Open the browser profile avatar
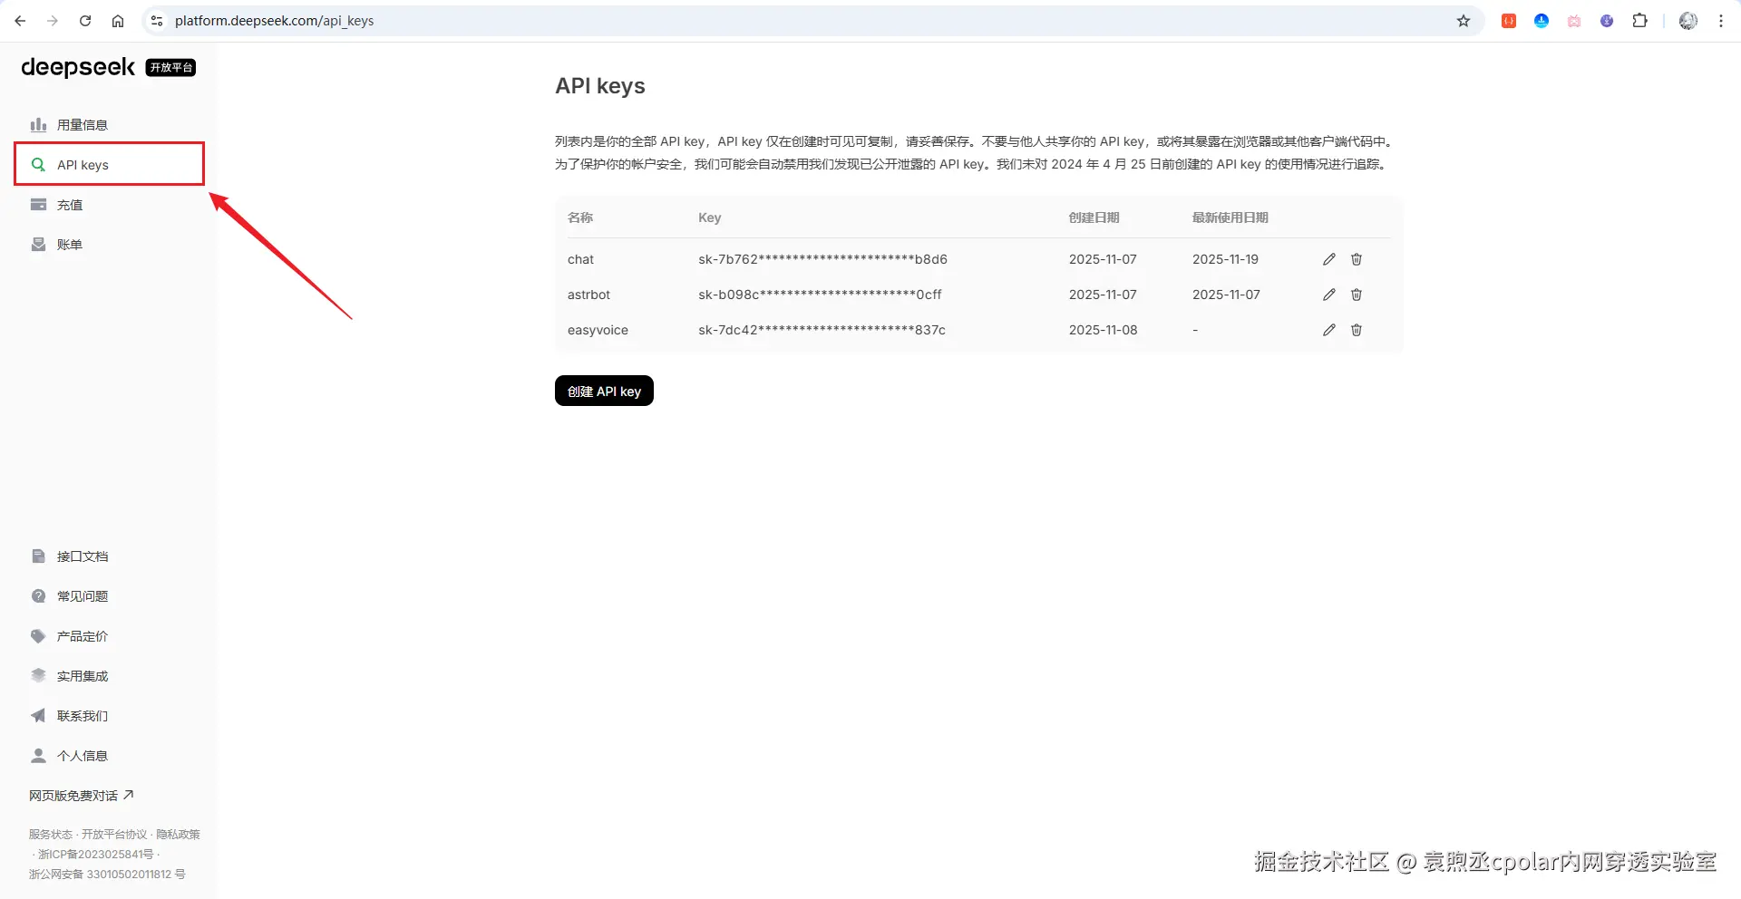Image resolution: width=1741 pixels, height=899 pixels. [1688, 21]
